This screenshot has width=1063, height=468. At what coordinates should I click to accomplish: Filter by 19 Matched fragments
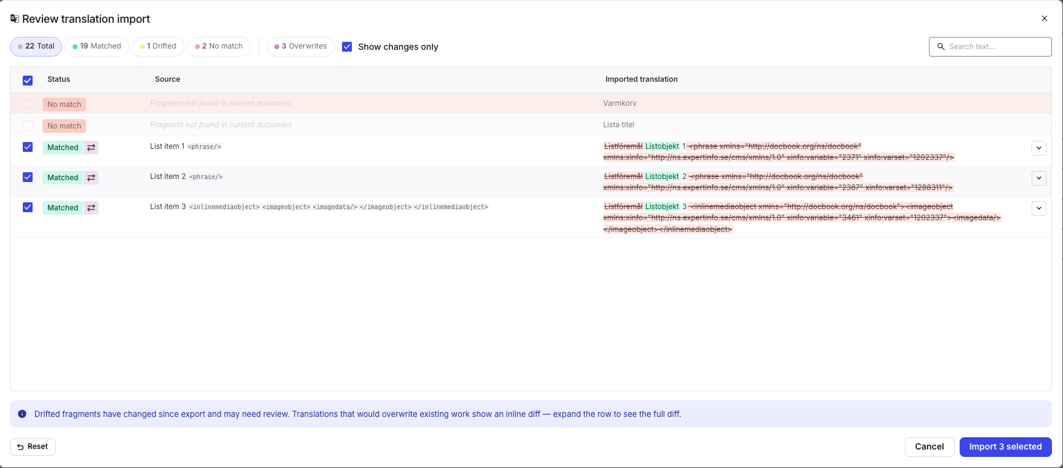97,47
